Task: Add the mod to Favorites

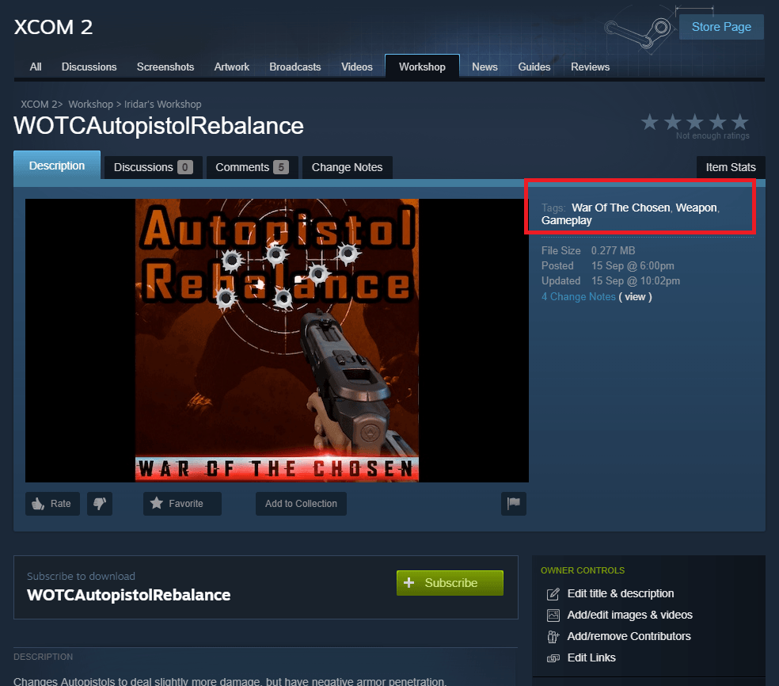Action: 182,504
